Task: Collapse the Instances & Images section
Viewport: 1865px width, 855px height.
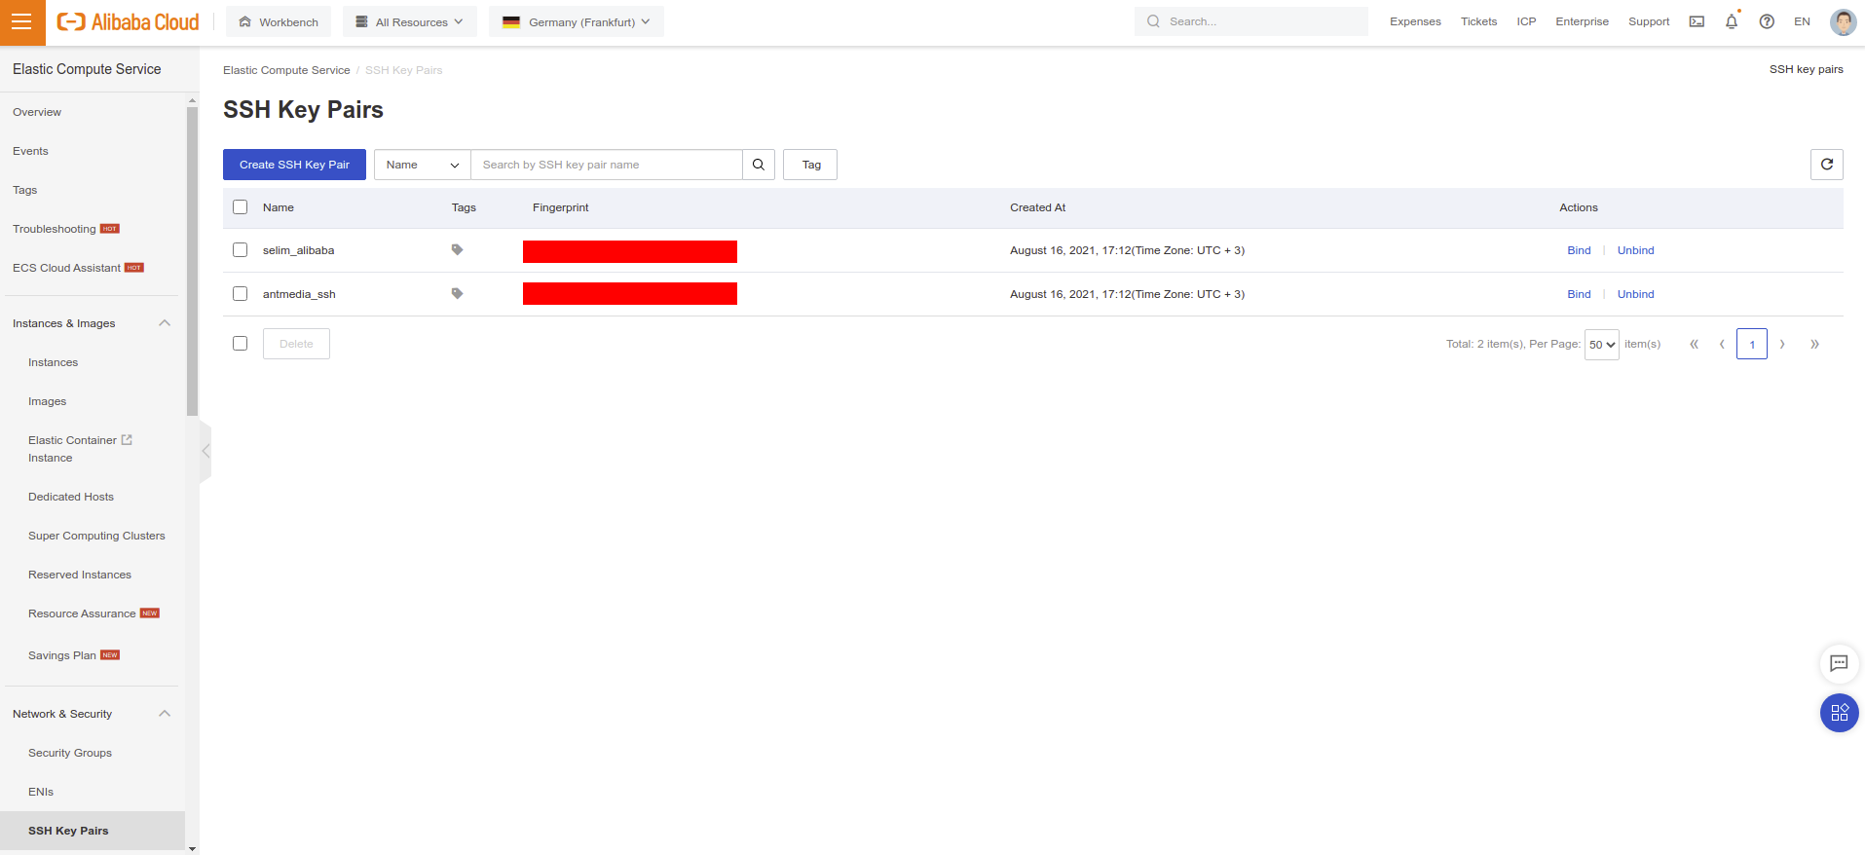Action: click(165, 323)
